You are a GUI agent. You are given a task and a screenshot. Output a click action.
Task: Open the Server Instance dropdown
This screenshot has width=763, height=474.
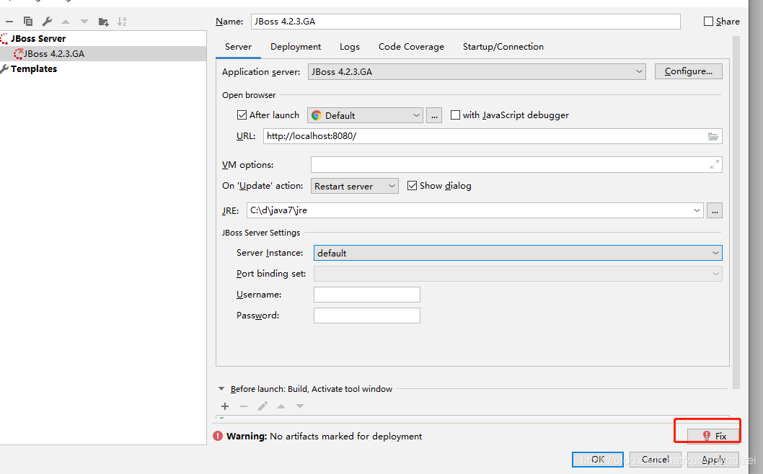(x=518, y=253)
